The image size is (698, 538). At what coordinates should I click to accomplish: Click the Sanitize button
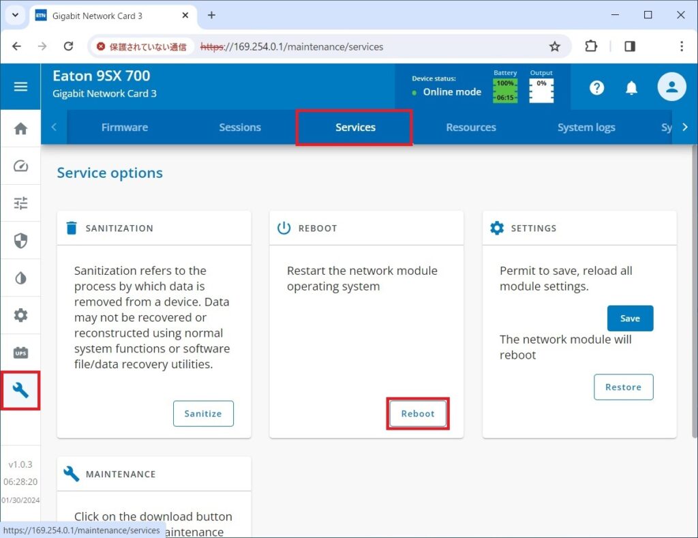pos(203,414)
